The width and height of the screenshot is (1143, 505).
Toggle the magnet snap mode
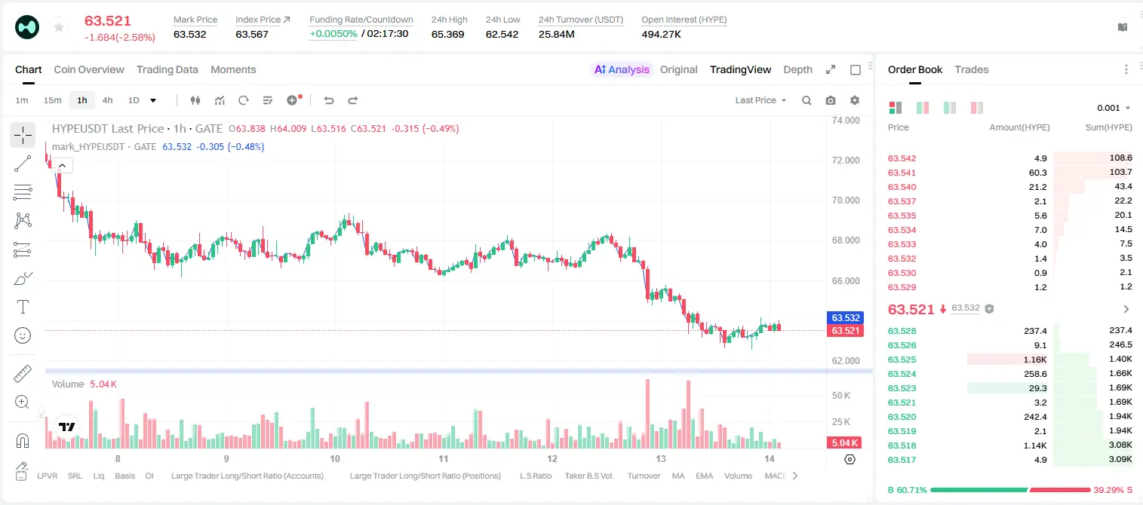pyautogui.click(x=23, y=440)
